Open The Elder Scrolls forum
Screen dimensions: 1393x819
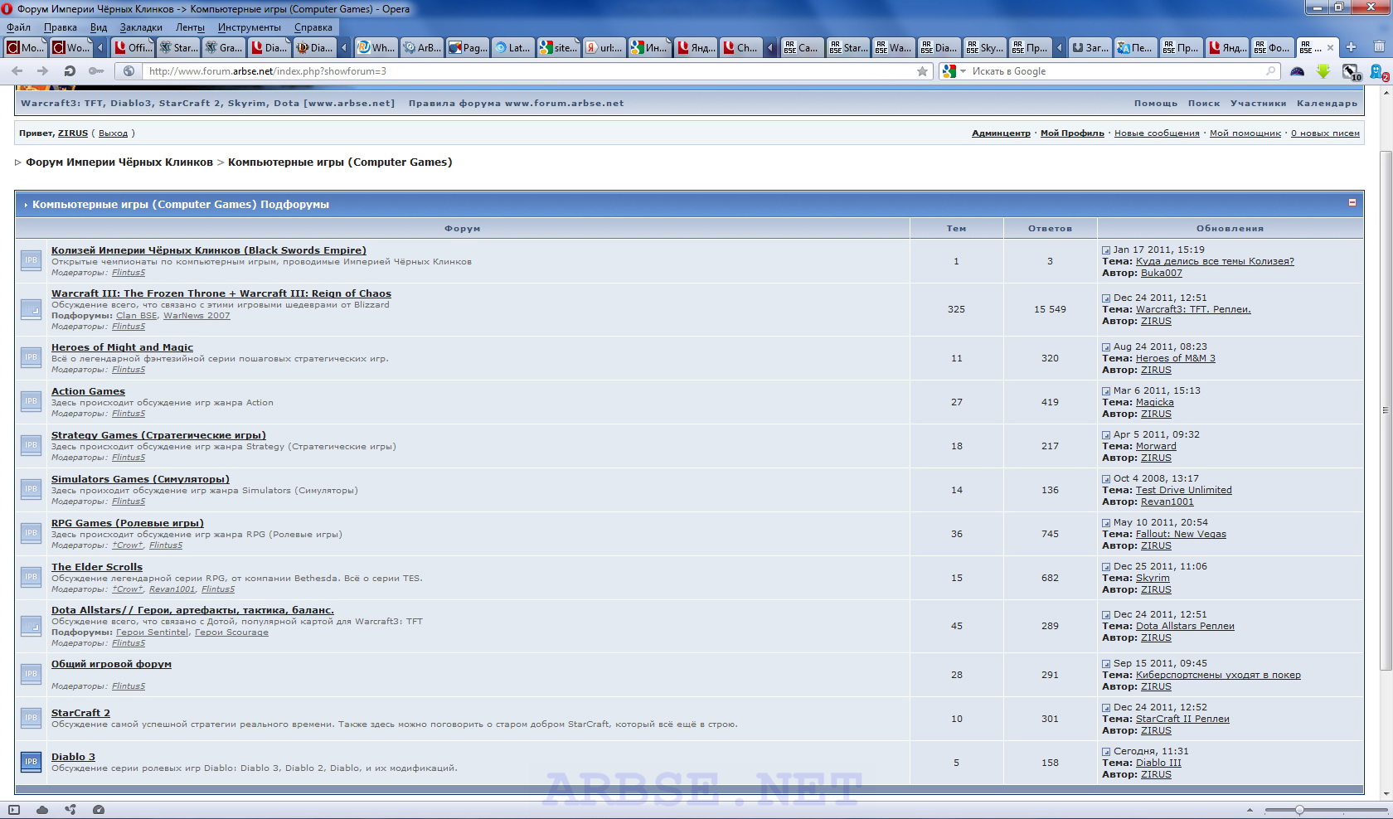pyautogui.click(x=97, y=567)
